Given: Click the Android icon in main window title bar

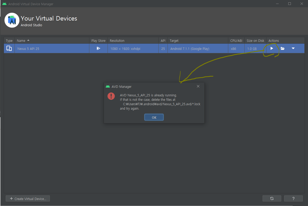Looking at the screenshot, I should coord(4,4).
